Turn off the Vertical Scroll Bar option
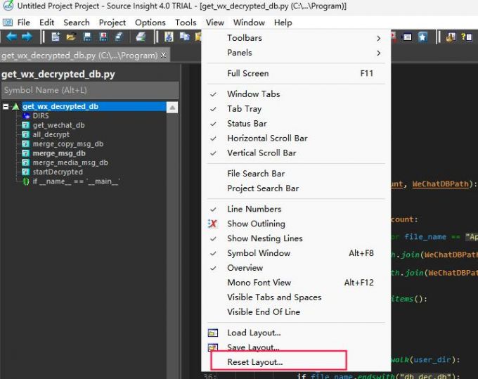The width and height of the screenshot is (478, 379). [x=261, y=153]
